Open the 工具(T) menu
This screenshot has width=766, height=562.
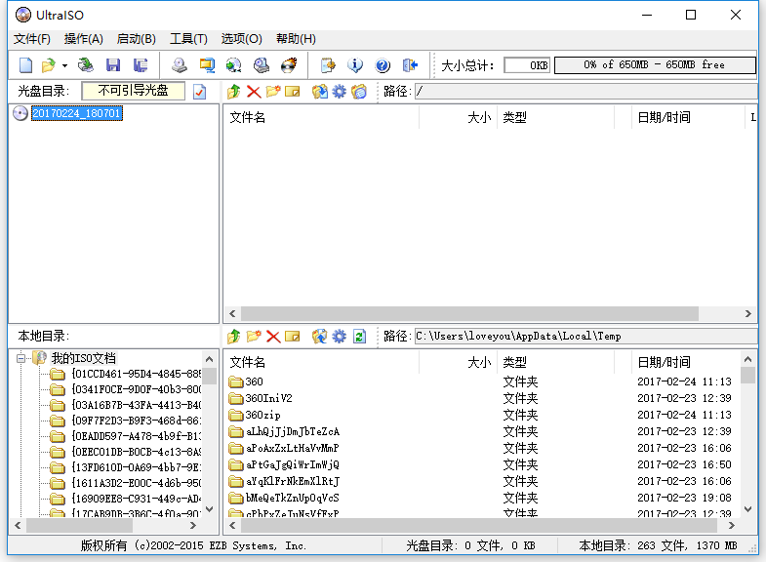pyautogui.click(x=188, y=39)
